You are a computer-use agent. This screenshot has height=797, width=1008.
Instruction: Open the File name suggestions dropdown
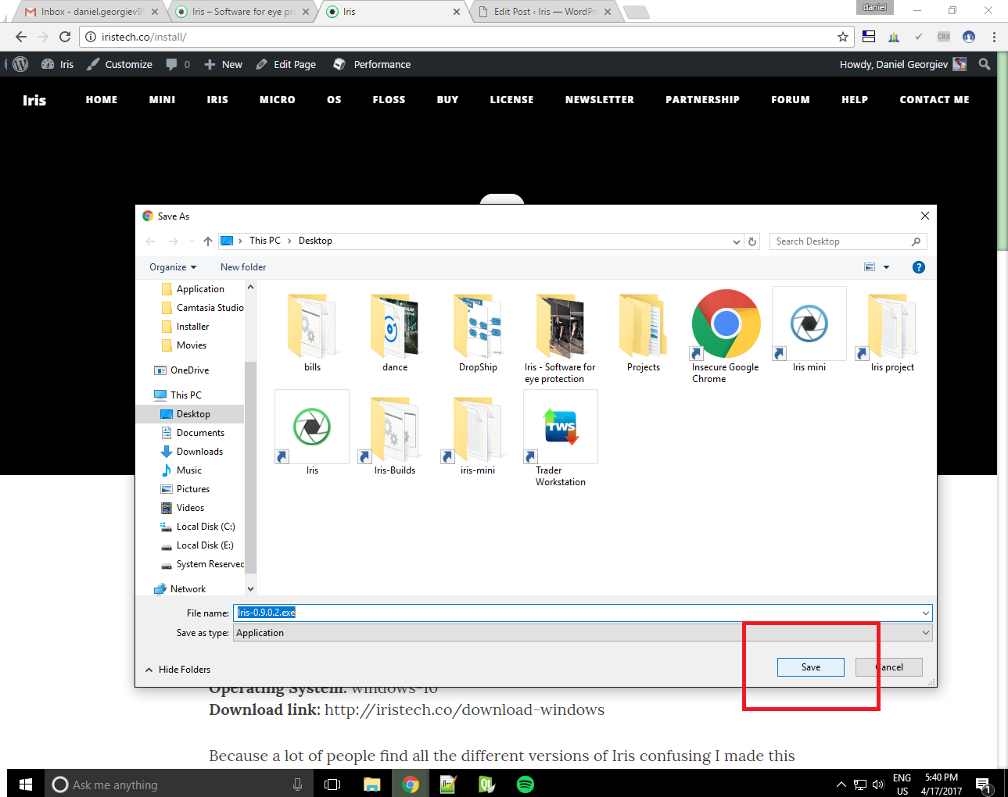point(925,613)
